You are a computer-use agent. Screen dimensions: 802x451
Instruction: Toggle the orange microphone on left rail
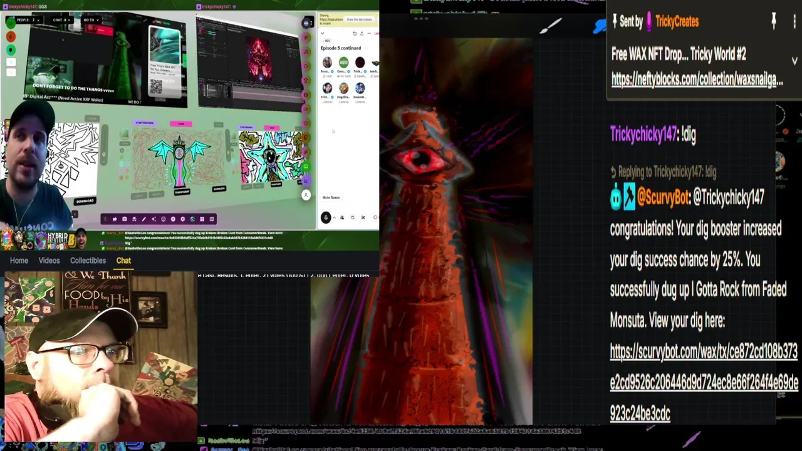pos(11,36)
